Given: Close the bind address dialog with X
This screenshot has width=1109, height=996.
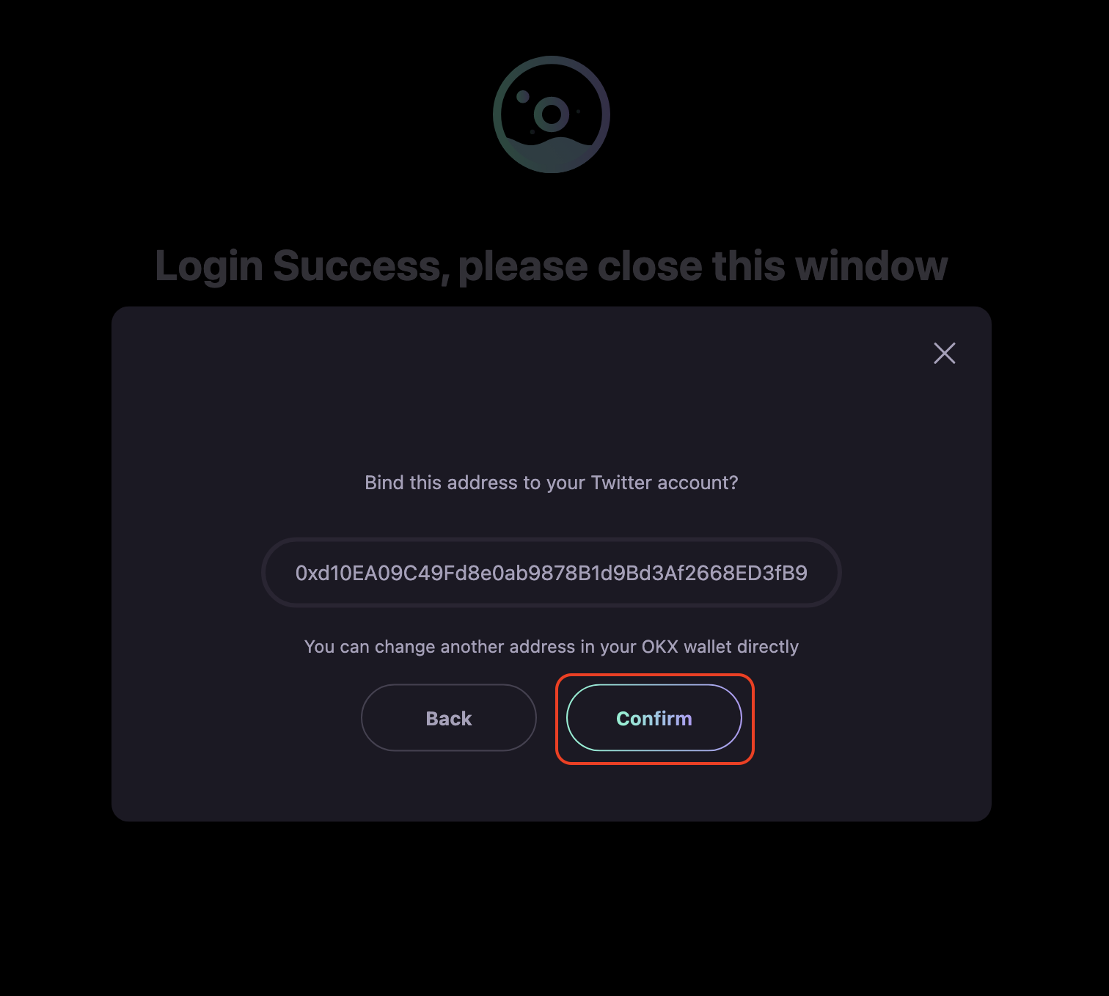Looking at the screenshot, I should (944, 353).
